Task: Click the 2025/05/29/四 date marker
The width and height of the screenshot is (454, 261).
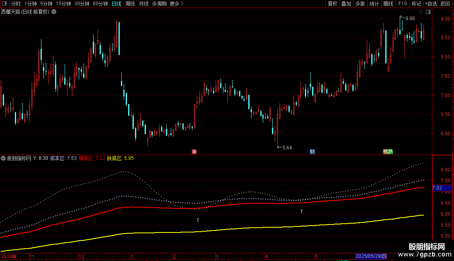Action: point(371,256)
